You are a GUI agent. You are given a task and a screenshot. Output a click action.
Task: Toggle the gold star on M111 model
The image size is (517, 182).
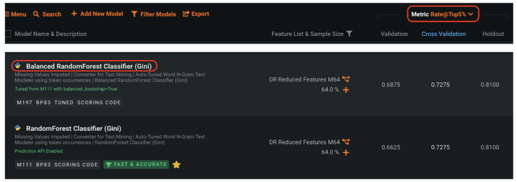(176, 164)
